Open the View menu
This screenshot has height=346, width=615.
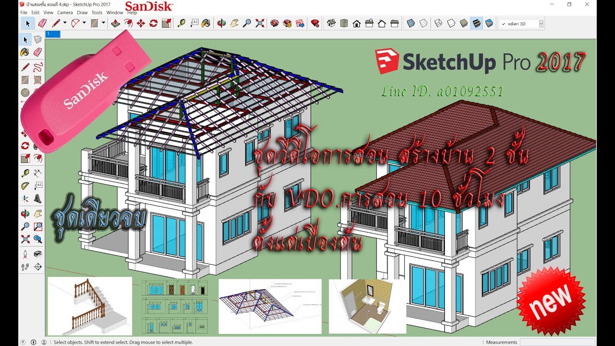click(x=48, y=12)
